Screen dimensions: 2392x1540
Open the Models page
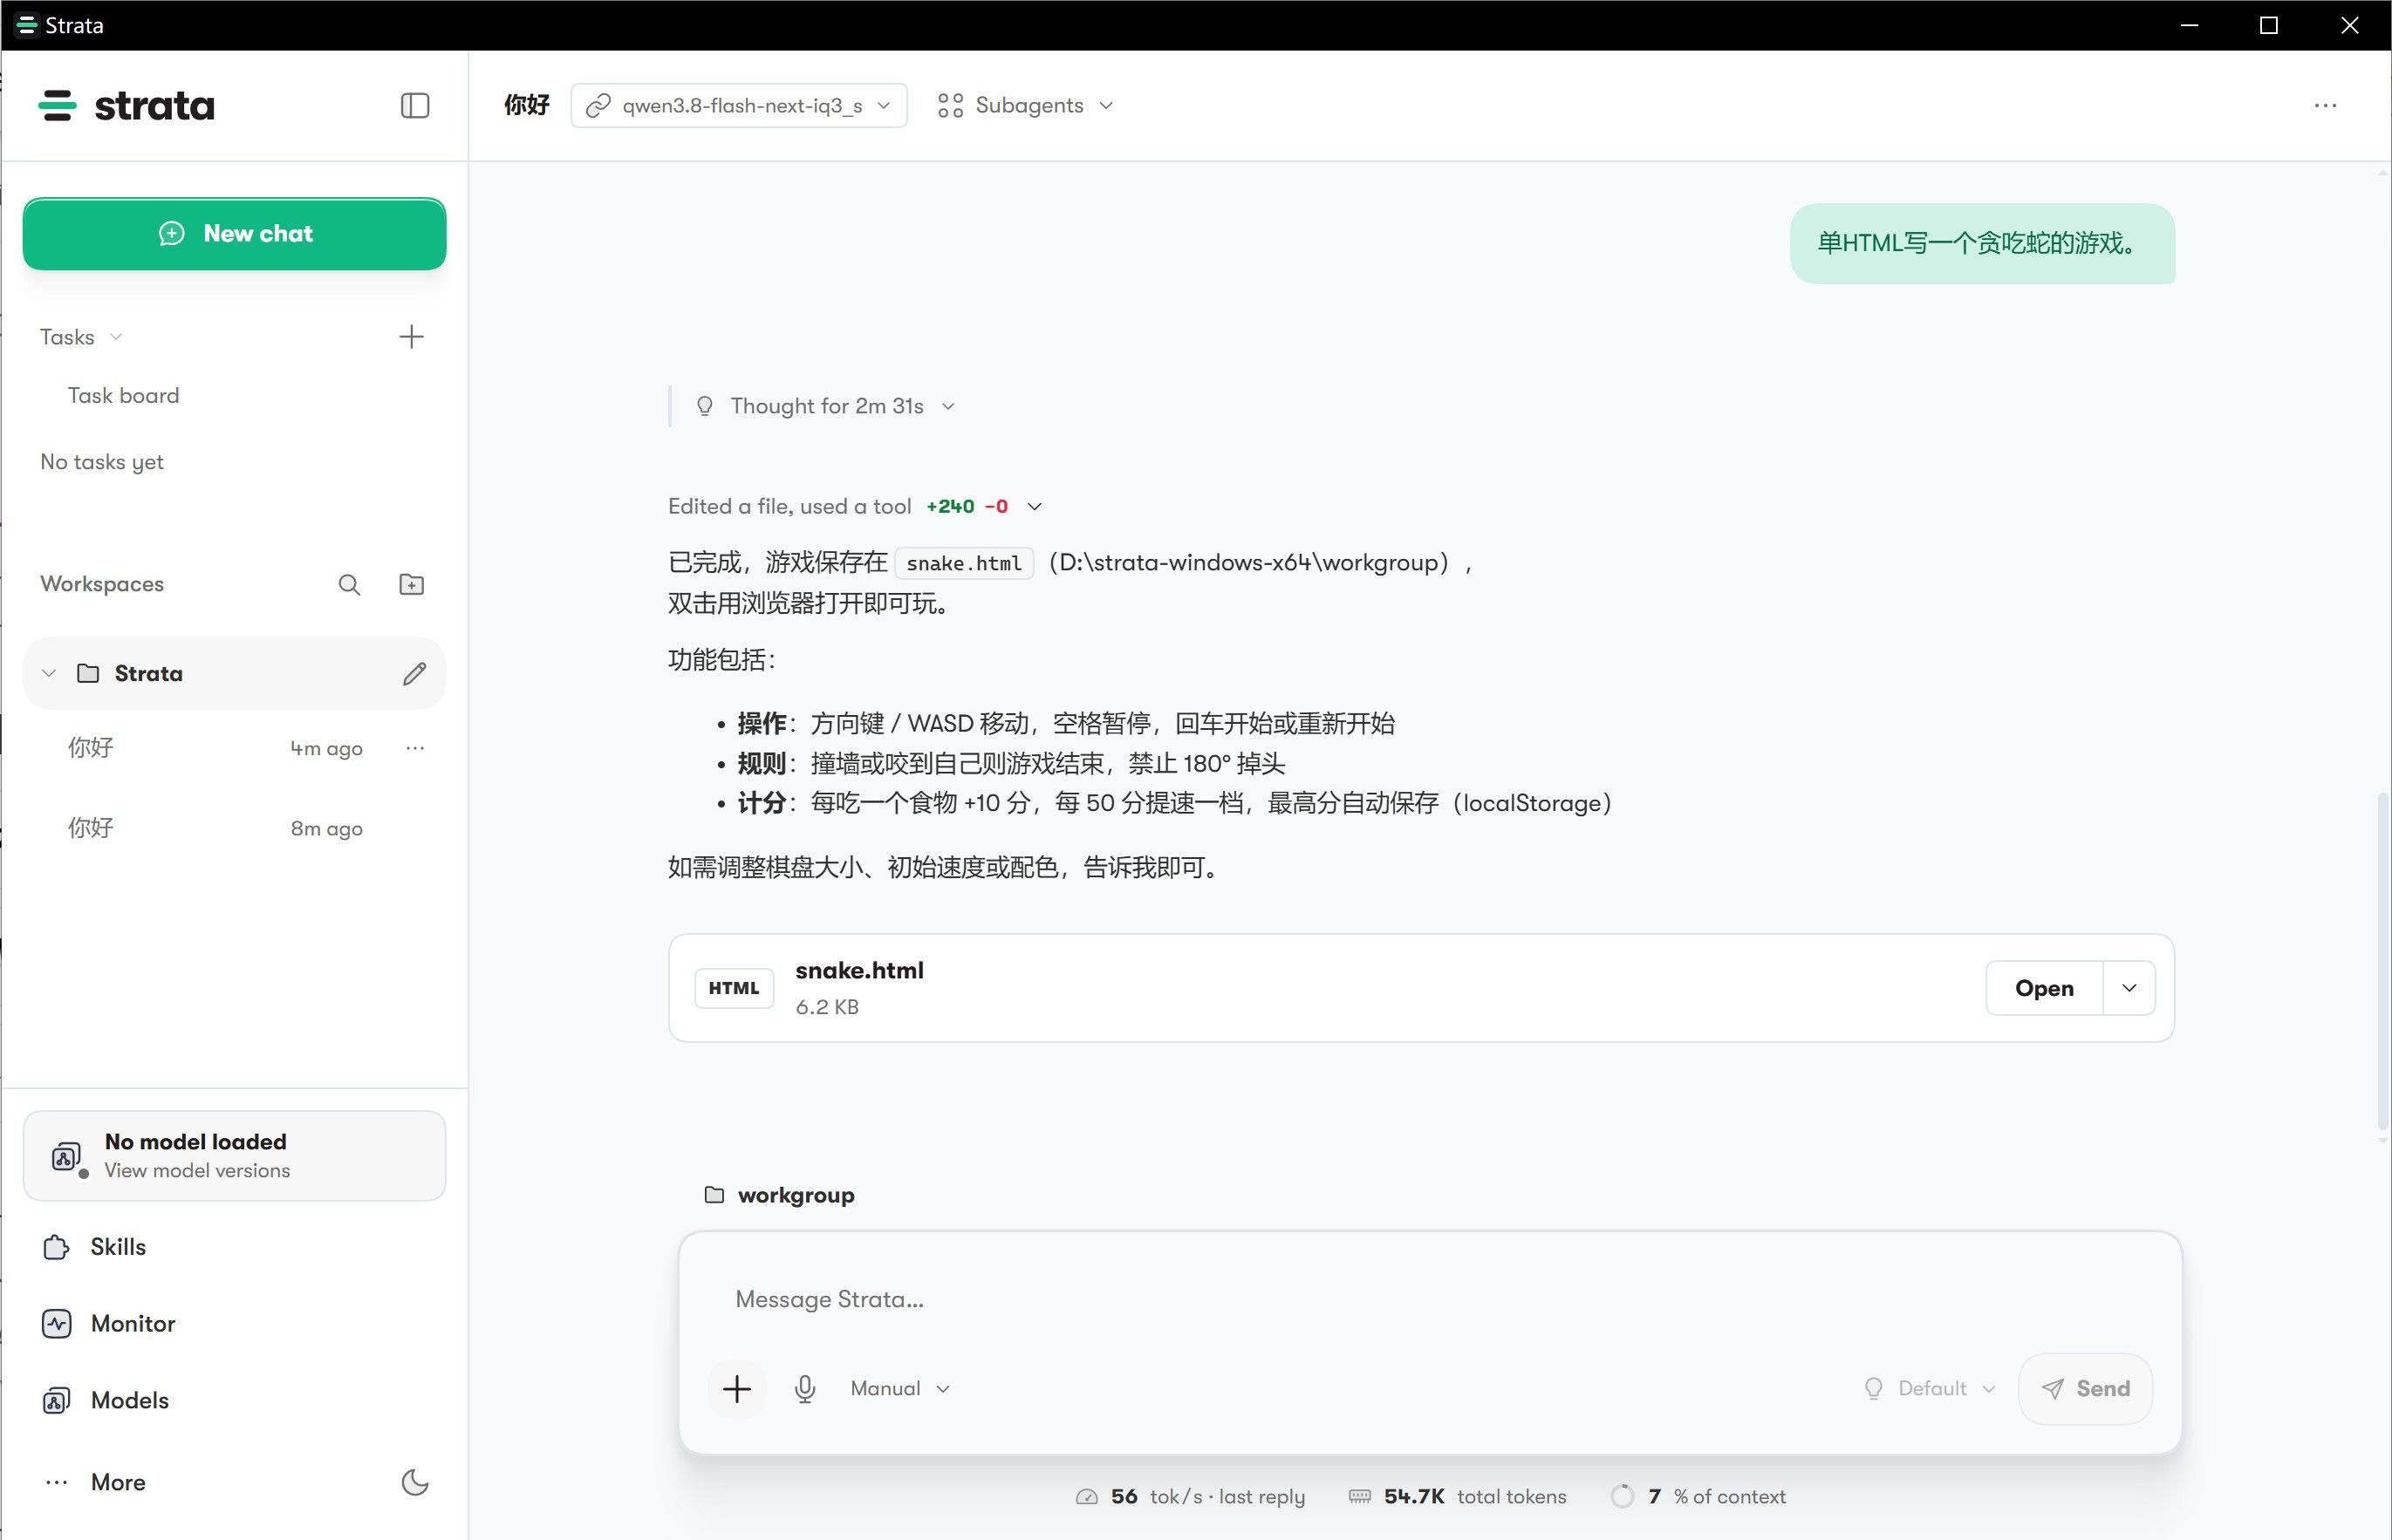[234, 1400]
